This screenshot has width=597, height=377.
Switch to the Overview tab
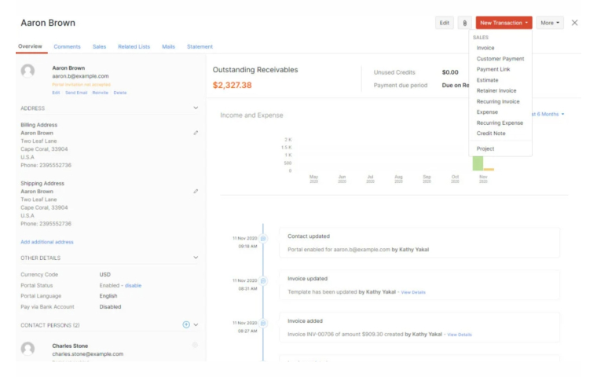click(x=30, y=46)
